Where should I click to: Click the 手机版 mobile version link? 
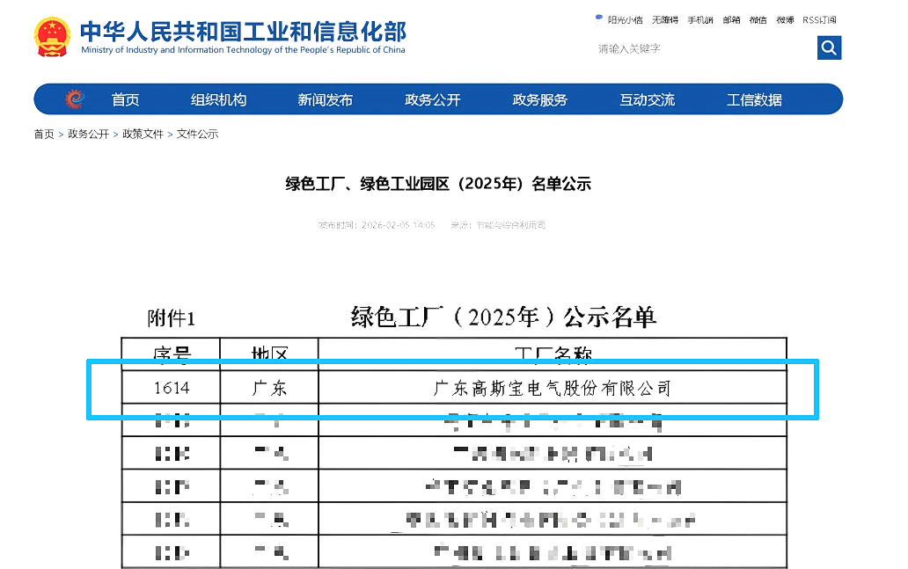click(x=702, y=19)
